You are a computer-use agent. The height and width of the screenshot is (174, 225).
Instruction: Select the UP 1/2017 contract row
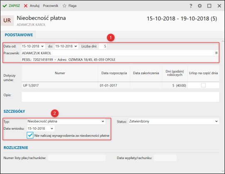120,85
